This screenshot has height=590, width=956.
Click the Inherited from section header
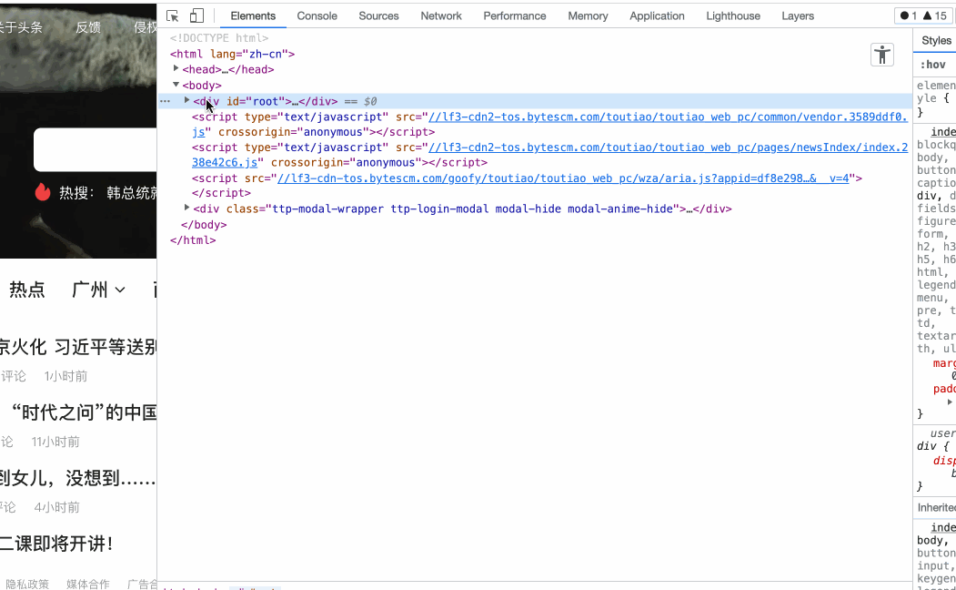[x=936, y=508]
